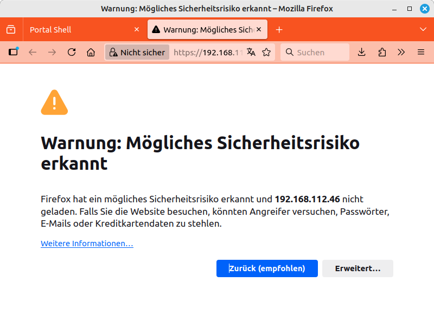Open the 'Weitere Informationen…' link

pos(87,244)
